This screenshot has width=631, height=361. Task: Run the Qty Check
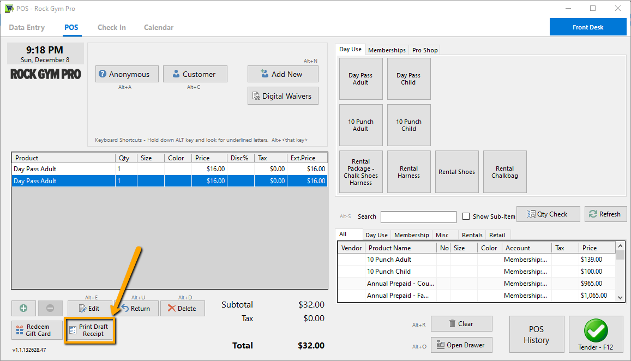coord(548,214)
